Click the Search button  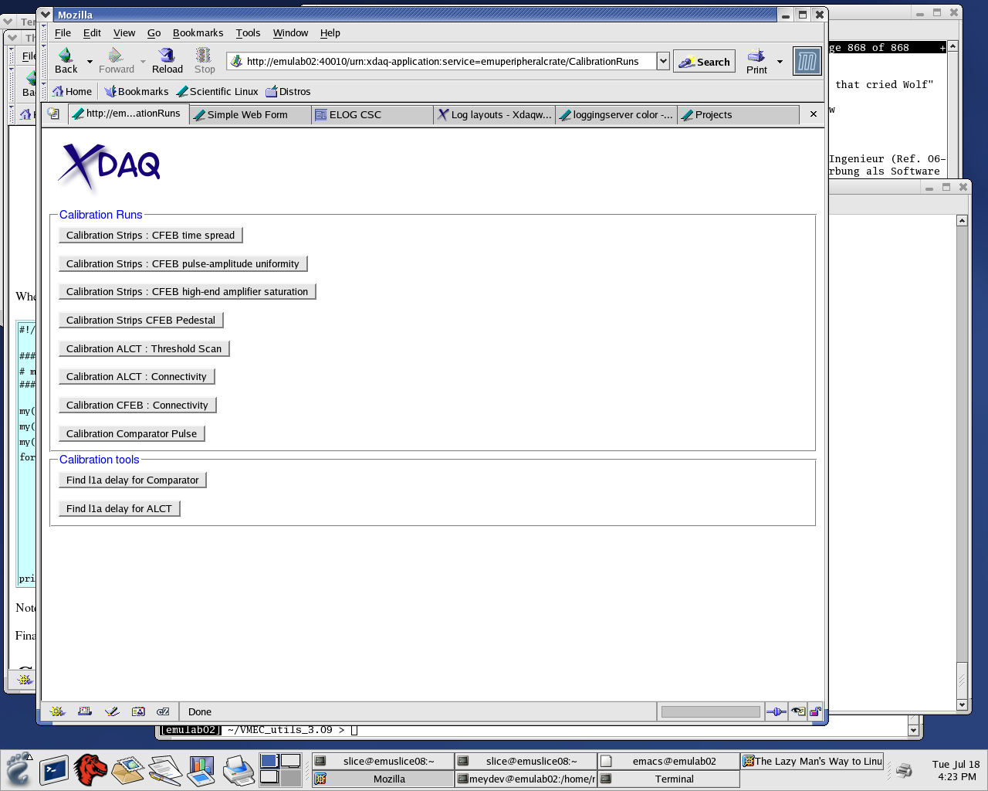pyautogui.click(x=704, y=61)
